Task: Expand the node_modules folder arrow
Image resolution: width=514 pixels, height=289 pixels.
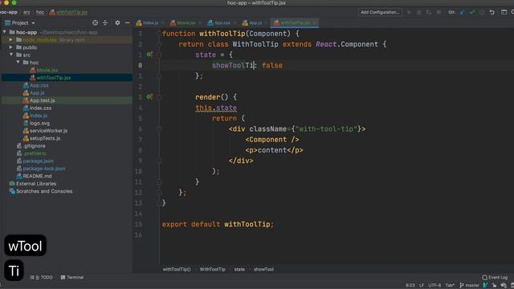Action: [x=10, y=39]
